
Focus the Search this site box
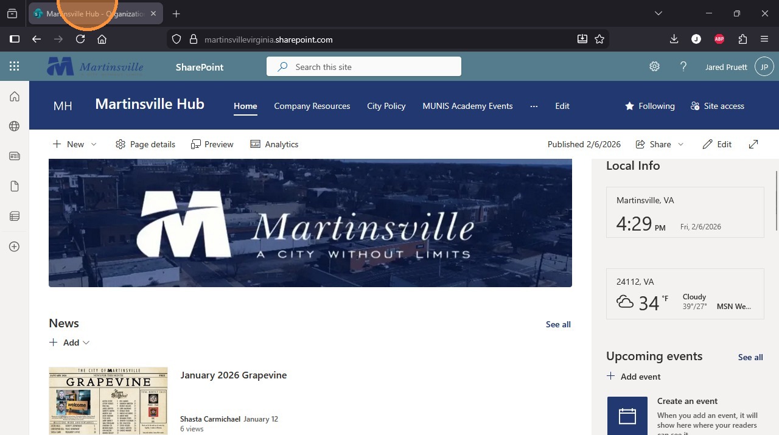coord(364,66)
